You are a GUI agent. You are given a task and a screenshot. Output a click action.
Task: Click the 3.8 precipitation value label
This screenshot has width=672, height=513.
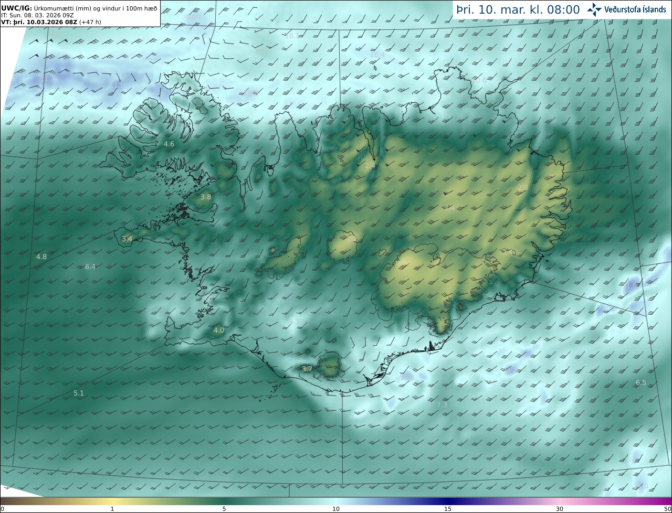(206, 197)
